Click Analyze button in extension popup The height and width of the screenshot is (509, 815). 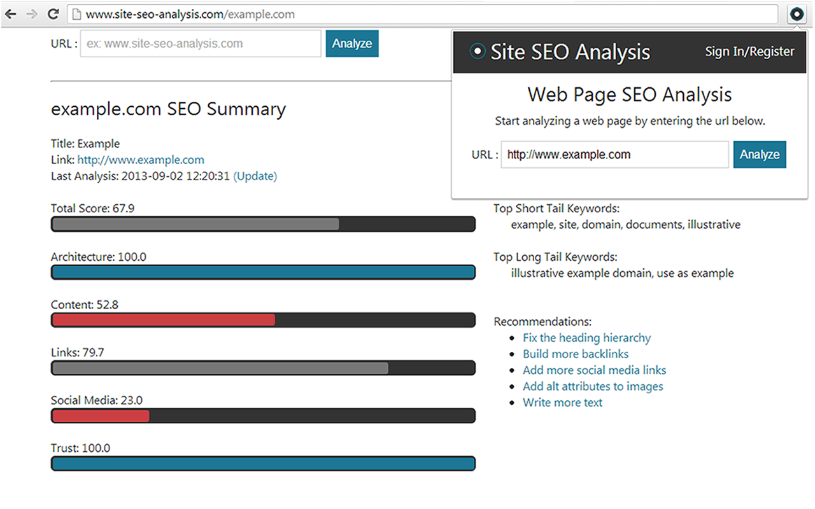(x=760, y=155)
